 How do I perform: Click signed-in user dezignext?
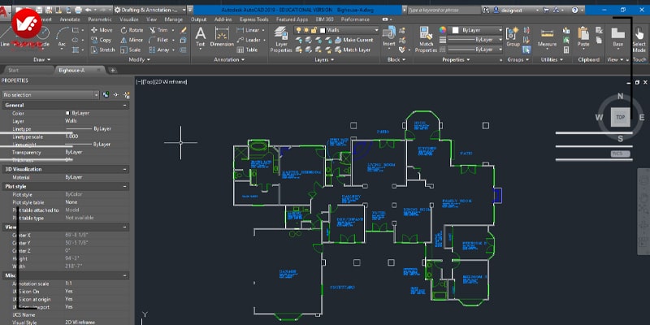pos(512,10)
